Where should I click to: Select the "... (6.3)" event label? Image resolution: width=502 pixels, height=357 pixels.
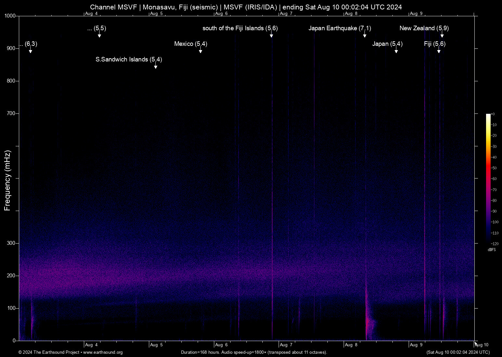coord(28,44)
